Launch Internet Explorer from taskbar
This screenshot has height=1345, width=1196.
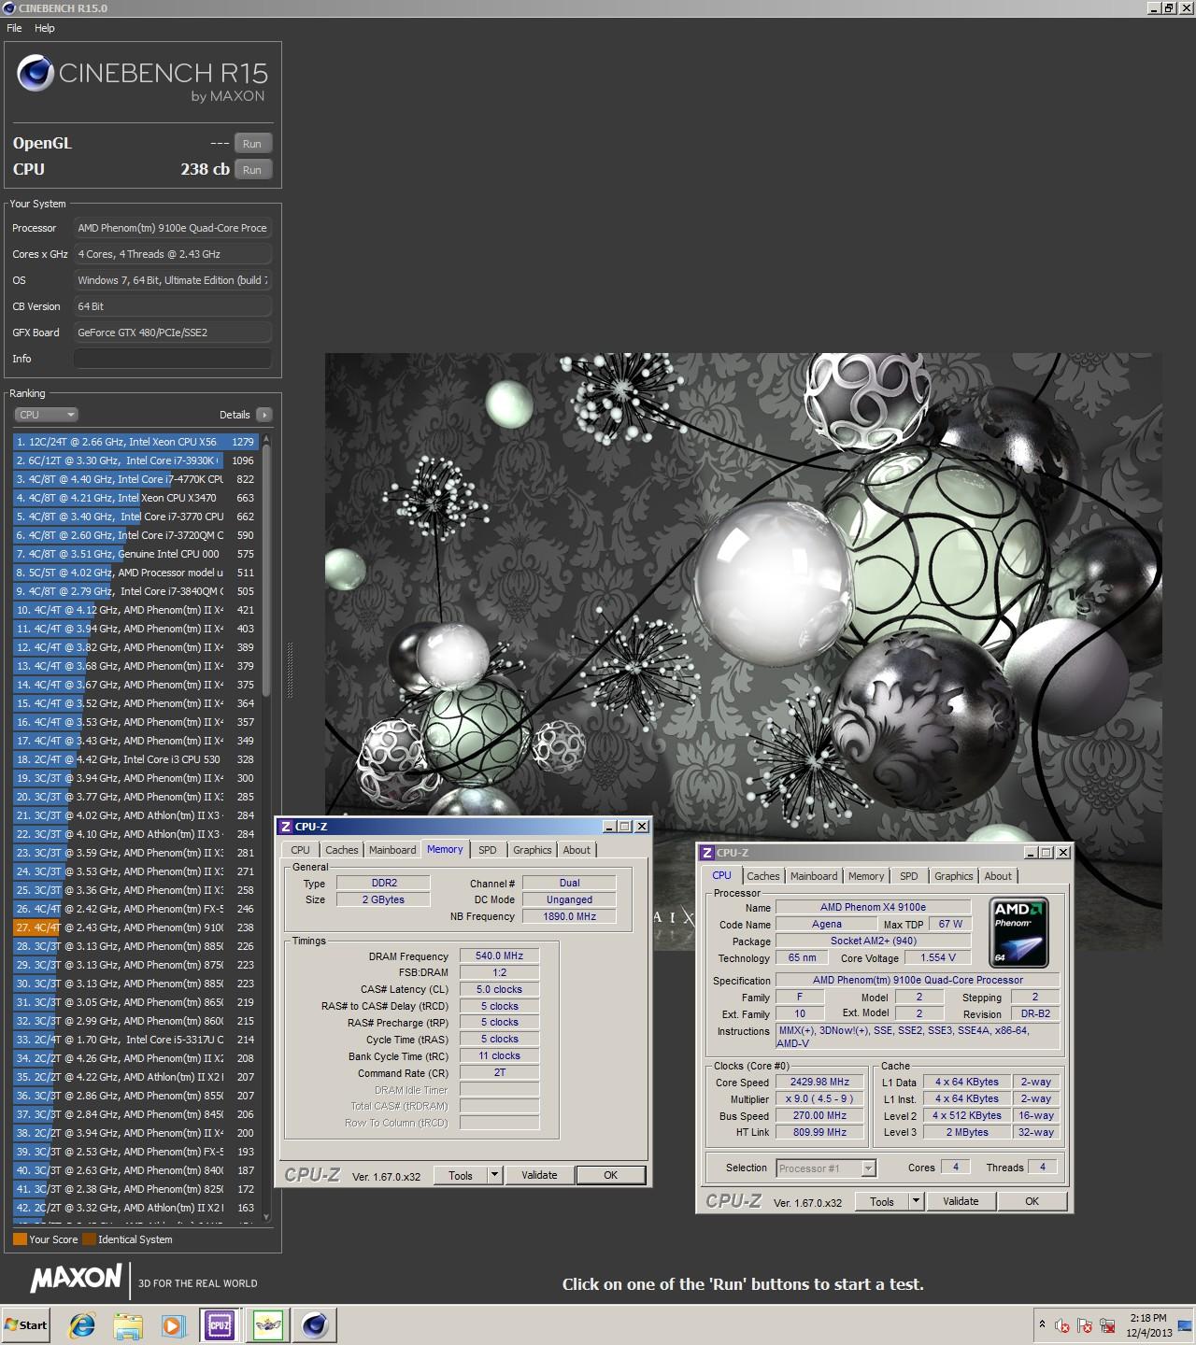click(x=82, y=1325)
